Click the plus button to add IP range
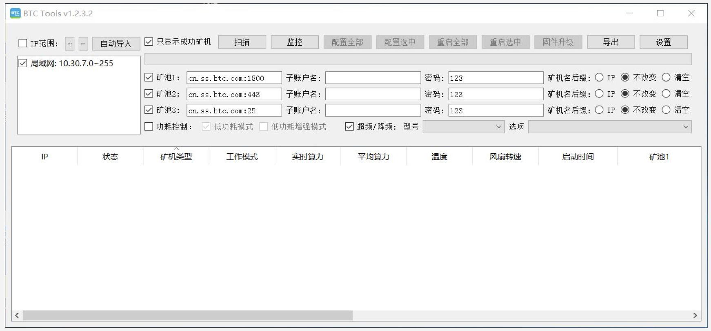Viewport: 711px width, 331px height. click(70, 44)
